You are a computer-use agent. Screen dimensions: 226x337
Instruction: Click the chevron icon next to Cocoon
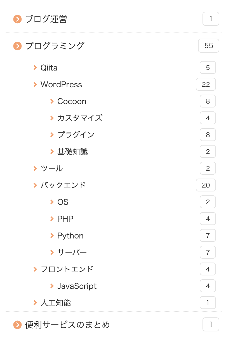52,101
